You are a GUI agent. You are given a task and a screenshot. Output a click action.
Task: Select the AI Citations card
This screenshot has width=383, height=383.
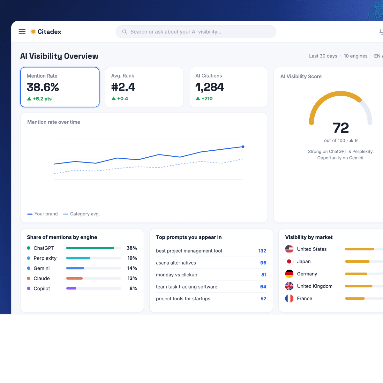point(229,87)
